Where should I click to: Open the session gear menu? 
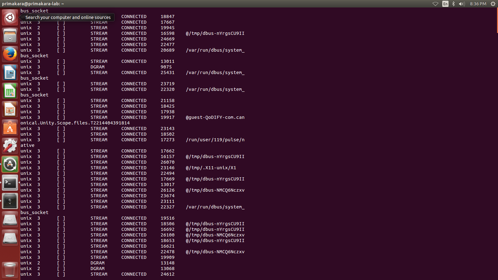tap(493, 4)
